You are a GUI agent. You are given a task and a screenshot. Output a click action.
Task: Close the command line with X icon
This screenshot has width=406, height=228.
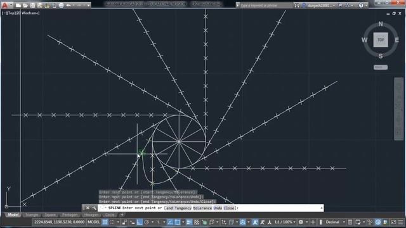(x=88, y=208)
